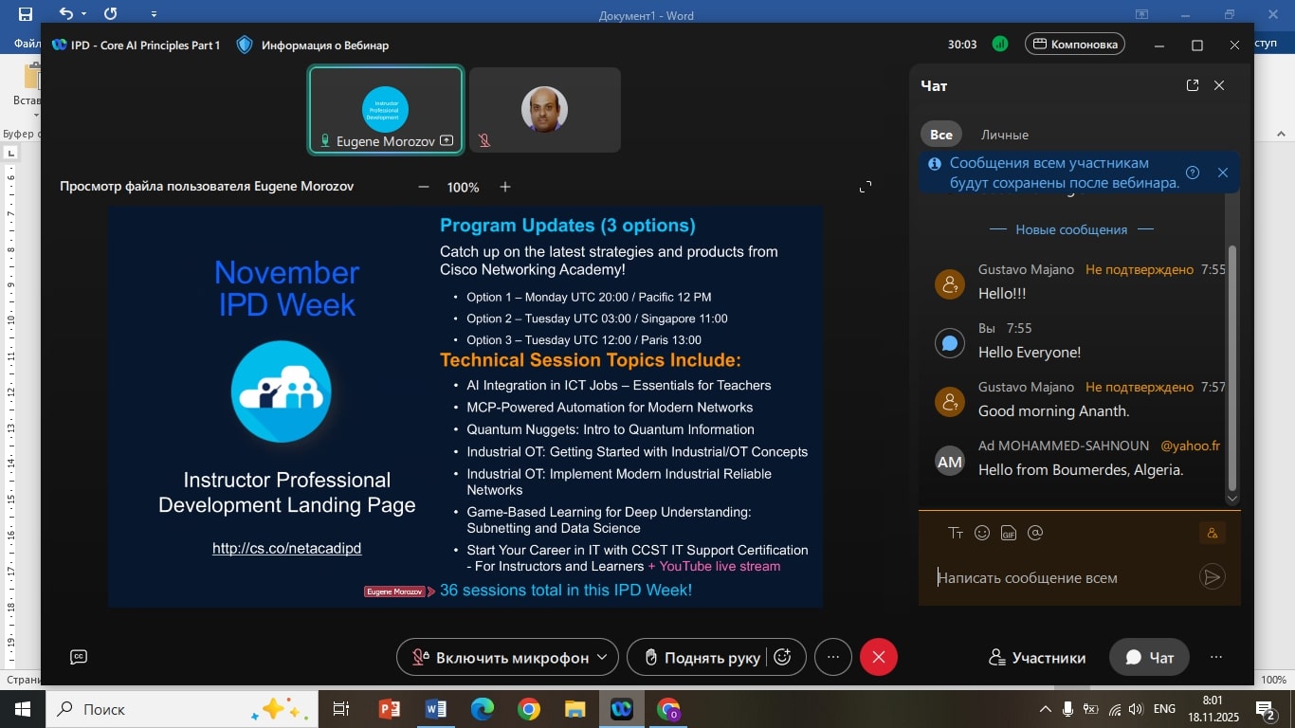Zoom in shared file with plus button
The width and height of the screenshot is (1295, 728).
[x=505, y=187]
